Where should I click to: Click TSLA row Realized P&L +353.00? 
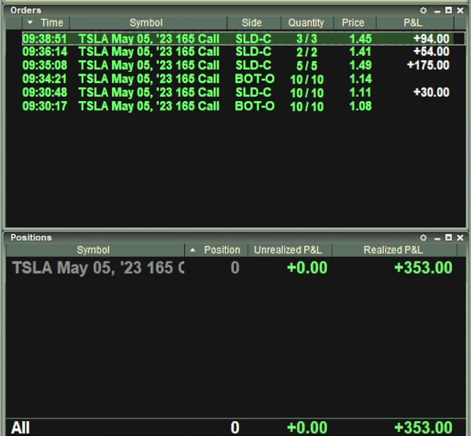click(423, 268)
